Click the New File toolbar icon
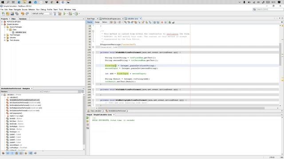This screenshot has height=159, width=284. click(3, 14)
